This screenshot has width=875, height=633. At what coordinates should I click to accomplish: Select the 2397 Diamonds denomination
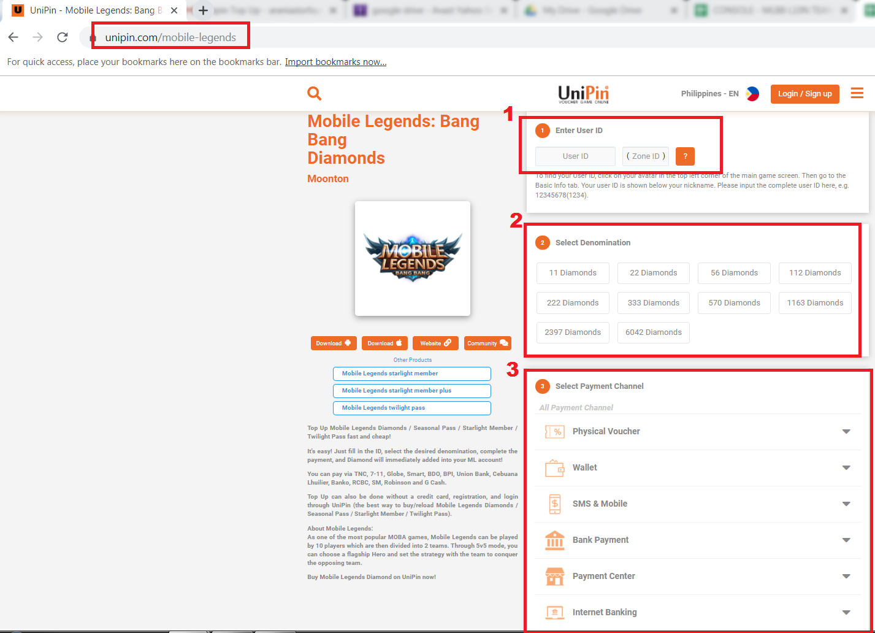(573, 332)
